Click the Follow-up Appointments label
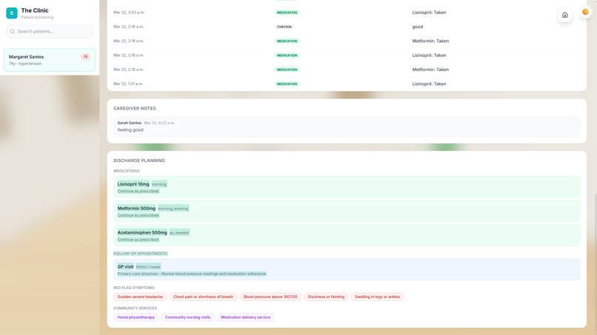597x335 pixels. [140, 254]
